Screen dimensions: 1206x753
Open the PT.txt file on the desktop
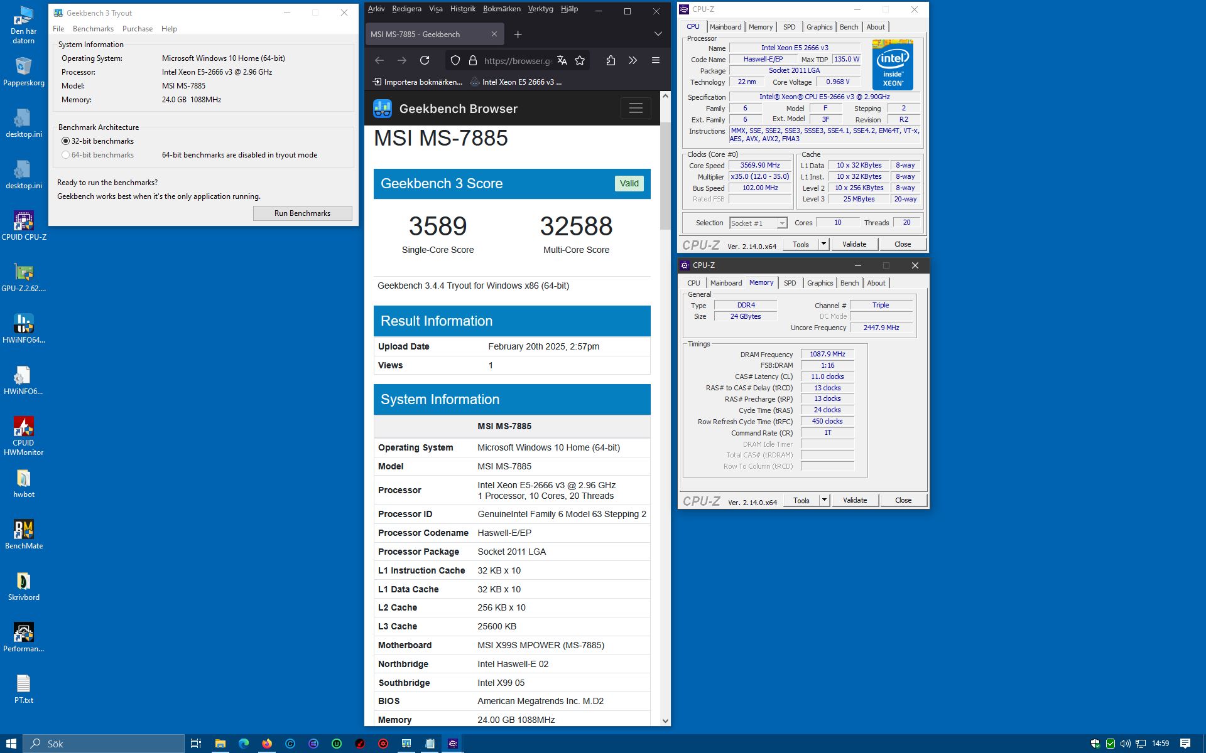point(24,689)
